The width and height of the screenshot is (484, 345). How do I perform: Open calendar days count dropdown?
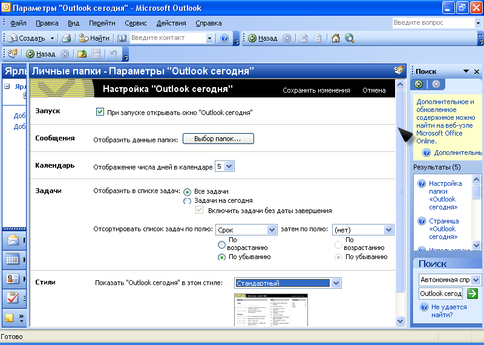click(x=229, y=166)
